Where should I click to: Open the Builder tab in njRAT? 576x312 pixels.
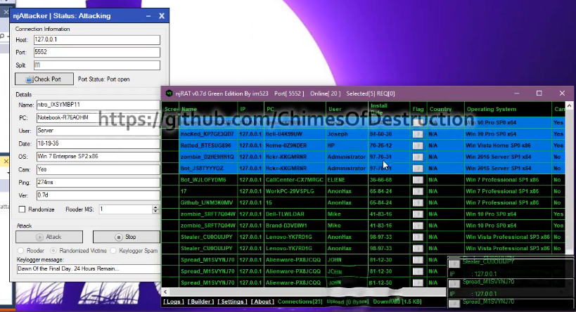point(200,301)
